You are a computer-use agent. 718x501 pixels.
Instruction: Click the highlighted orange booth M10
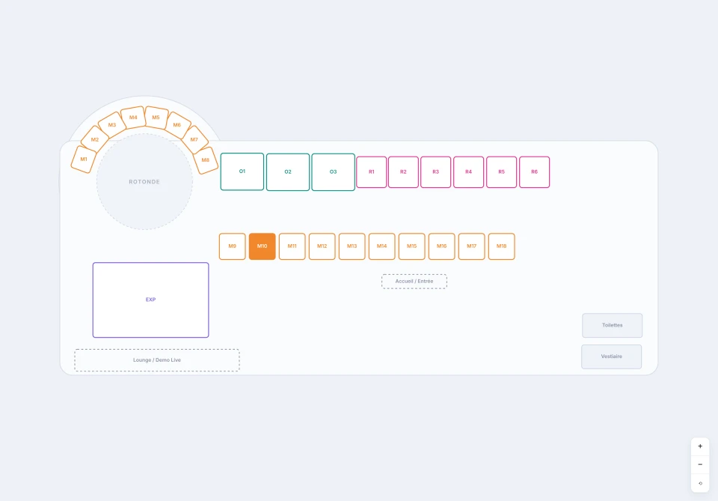(262, 246)
